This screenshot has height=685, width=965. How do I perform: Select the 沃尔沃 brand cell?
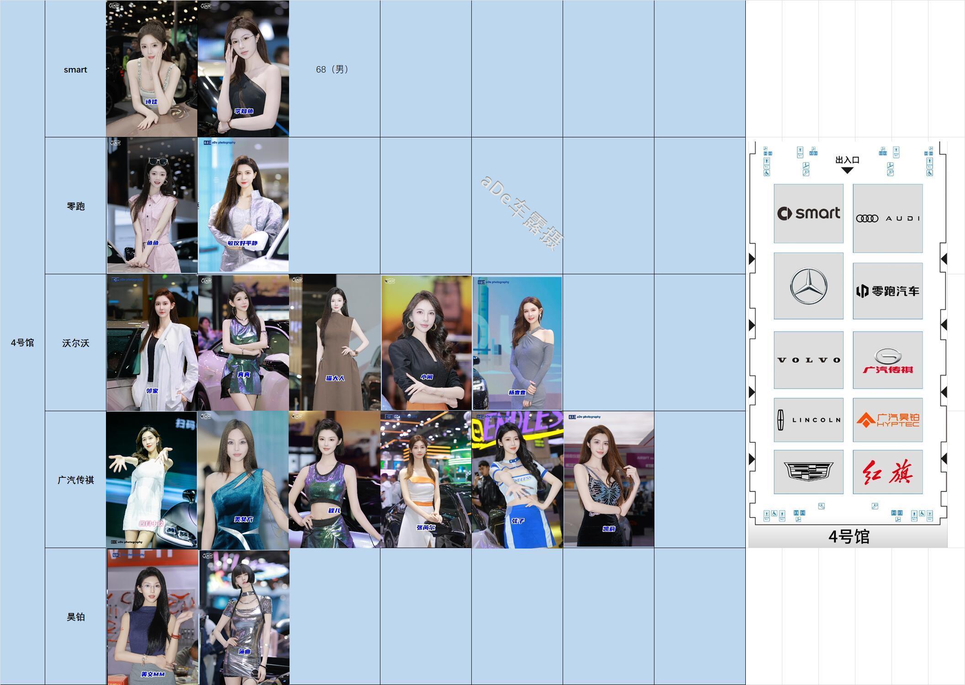tap(75, 343)
